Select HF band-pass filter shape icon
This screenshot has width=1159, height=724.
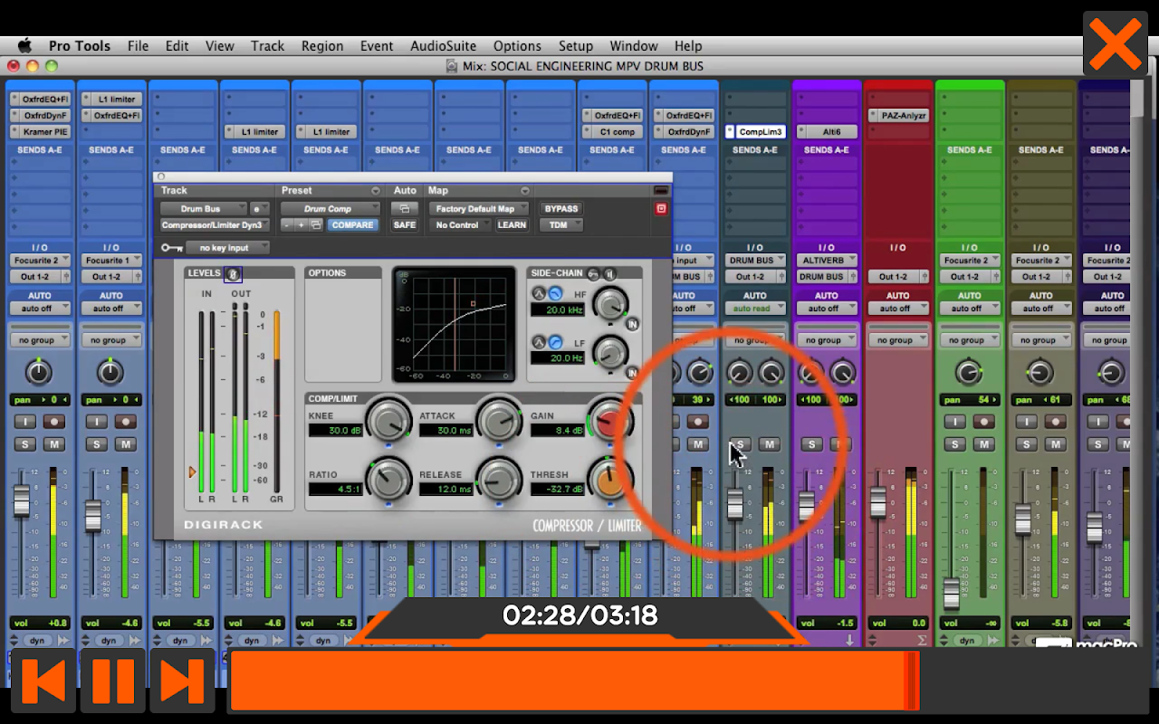click(538, 293)
